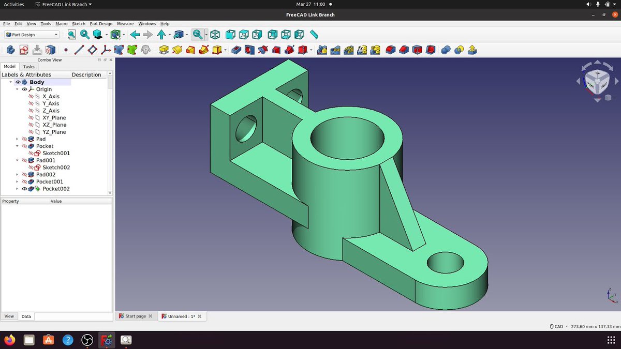
Task: Select Sketch002 in the model tree
Action: point(56,168)
